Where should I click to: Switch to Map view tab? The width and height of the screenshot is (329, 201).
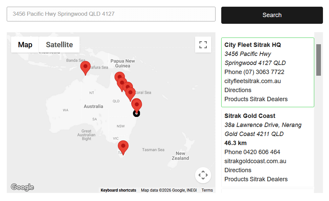click(25, 45)
